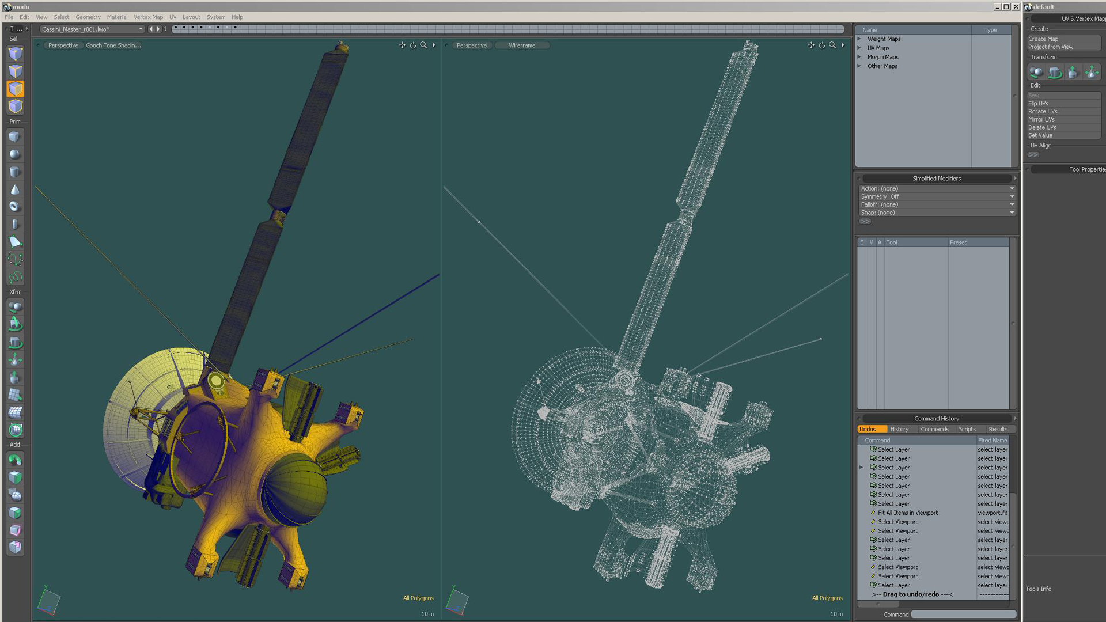Open the Cassini_Master_r001.lwo file dropdown
1106x622 pixels.
(x=92, y=29)
